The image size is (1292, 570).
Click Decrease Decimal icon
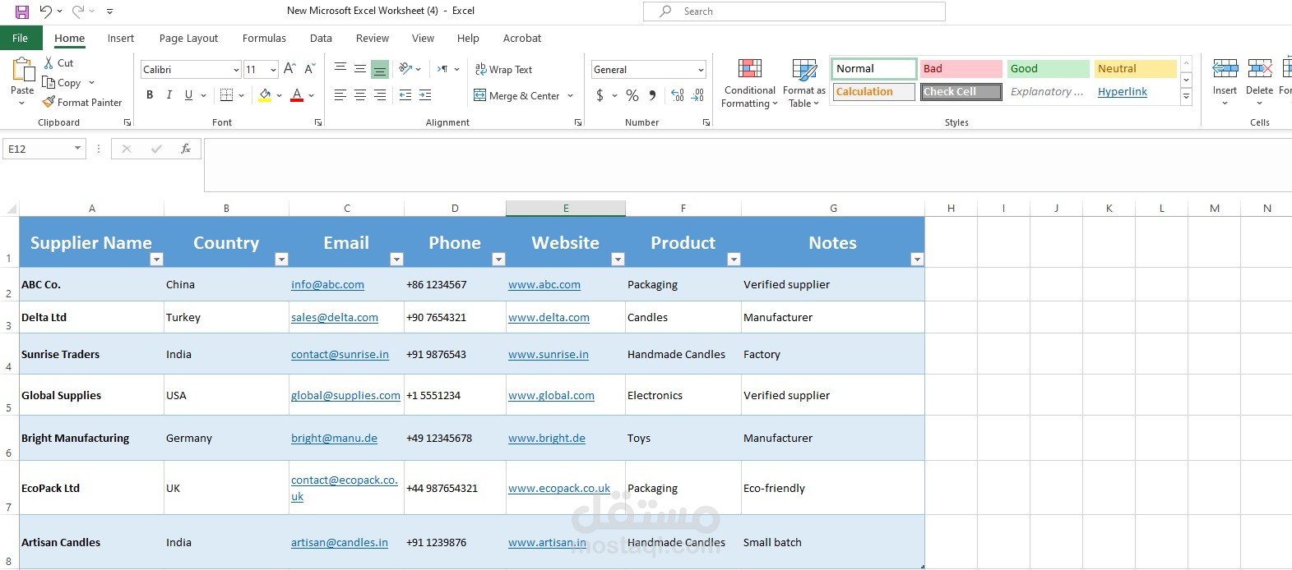697,95
